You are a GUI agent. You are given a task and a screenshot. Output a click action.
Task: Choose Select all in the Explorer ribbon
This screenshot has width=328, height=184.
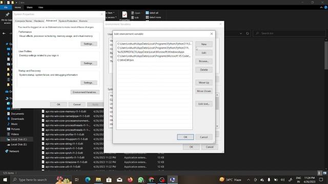point(152,13)
